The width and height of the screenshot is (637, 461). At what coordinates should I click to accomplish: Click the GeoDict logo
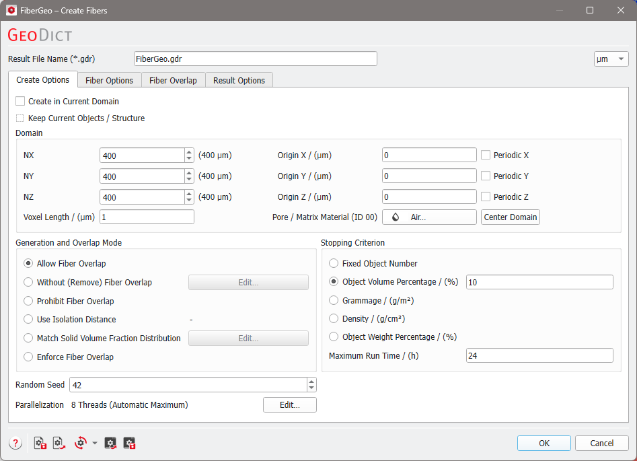40,34
